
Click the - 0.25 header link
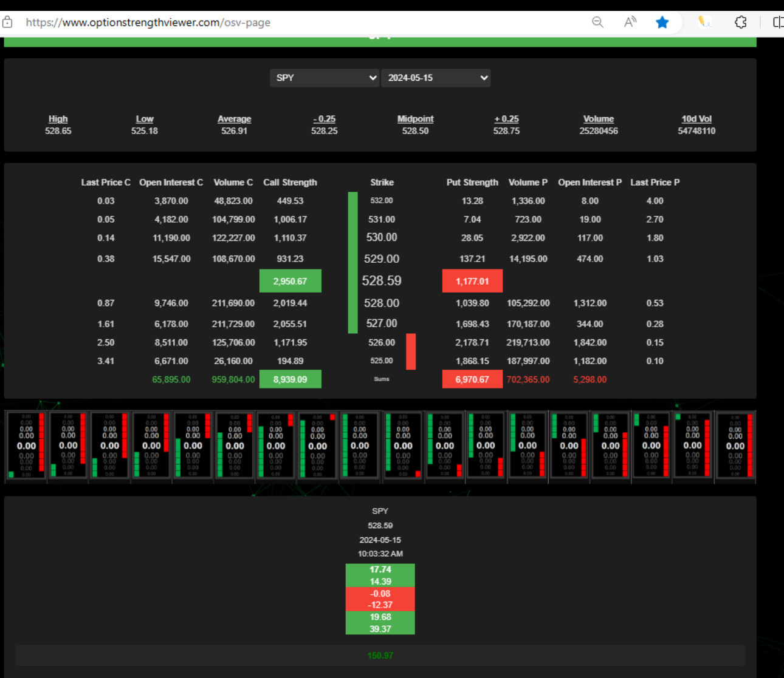[325, 119]
